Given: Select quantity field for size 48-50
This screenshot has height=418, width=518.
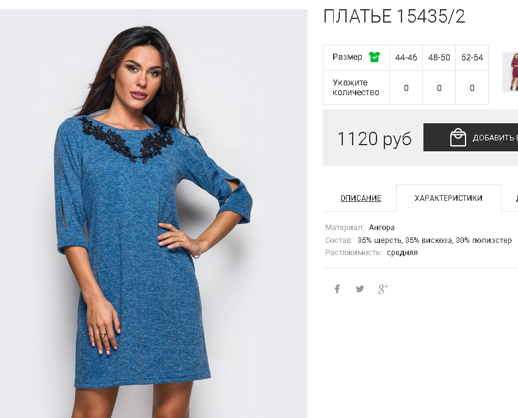Looking at the screenshot, I should click(x=439, y=88).
